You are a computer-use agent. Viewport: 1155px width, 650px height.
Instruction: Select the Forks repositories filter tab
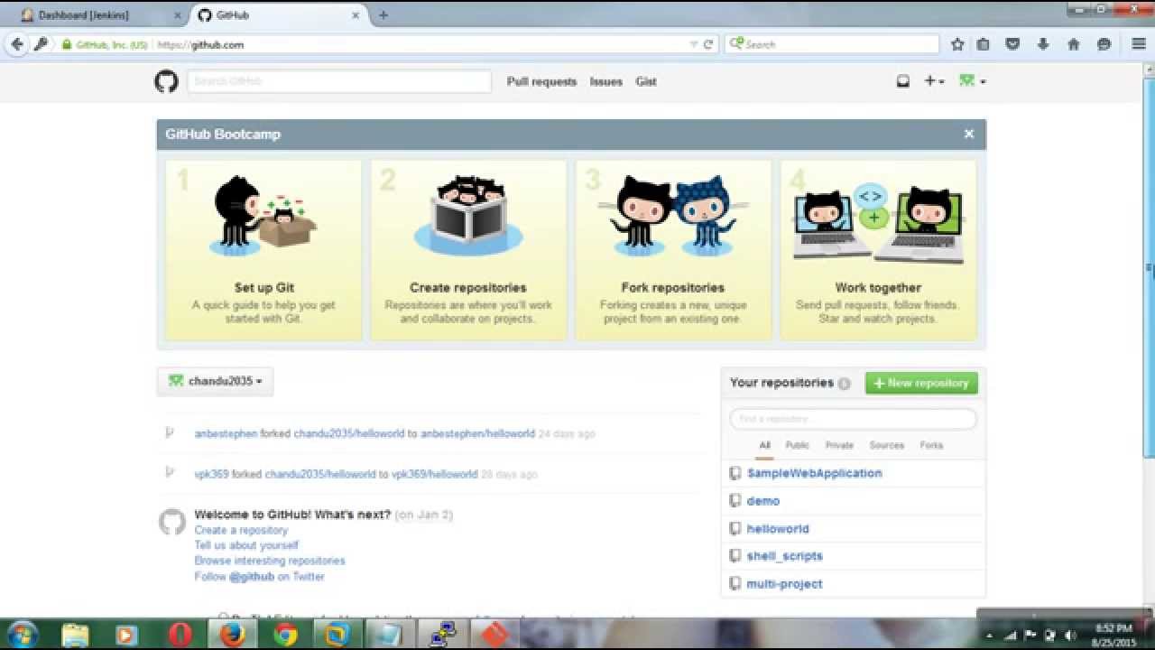pyautogui.click(x=931, y=445)
